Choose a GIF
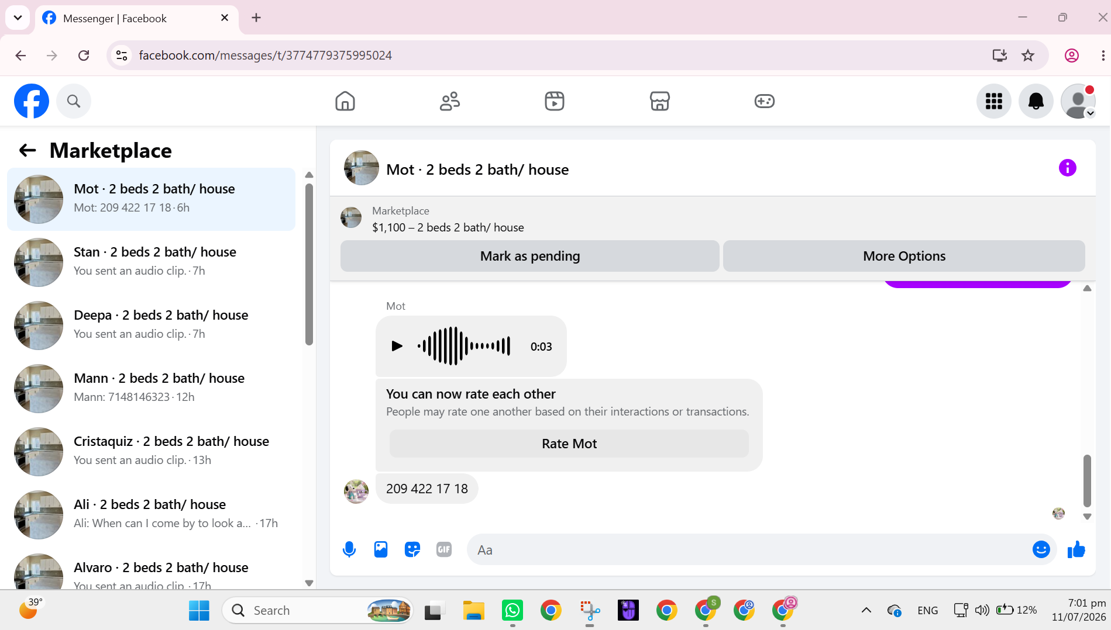The height and width of the screenshot is (630, 1111). (x=444, y=549)
